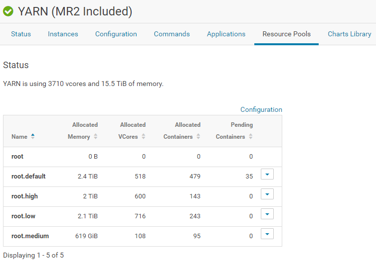Viewport: 376px width, 270px height.
Task: Select the Resource Pools tab
Action: (286, 34)
